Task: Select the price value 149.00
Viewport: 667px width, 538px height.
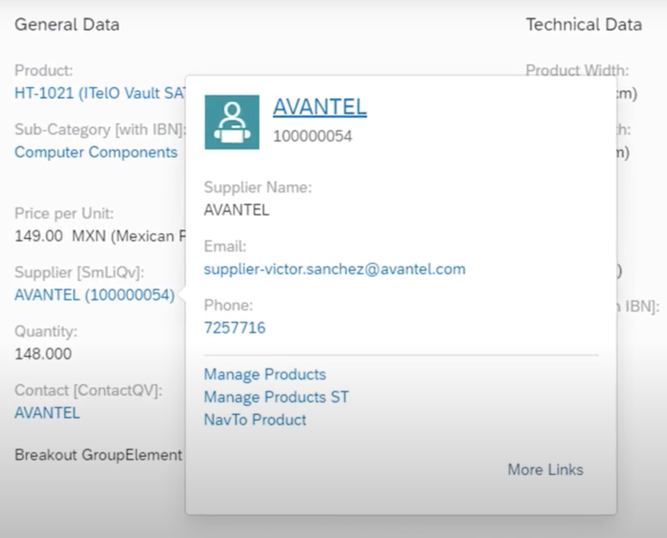Action: (39, 236)
